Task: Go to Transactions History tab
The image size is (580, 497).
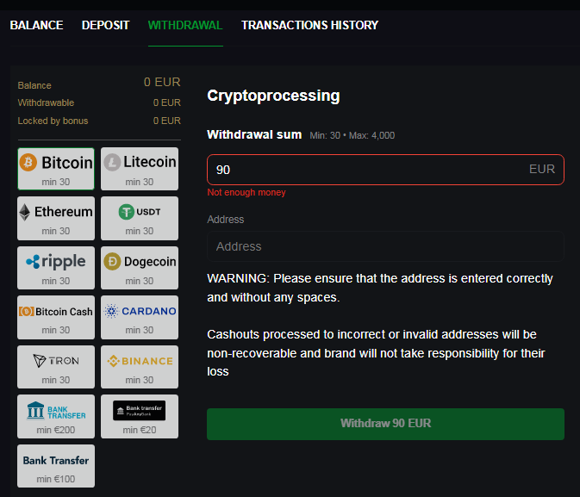Action: coord(309,25)
